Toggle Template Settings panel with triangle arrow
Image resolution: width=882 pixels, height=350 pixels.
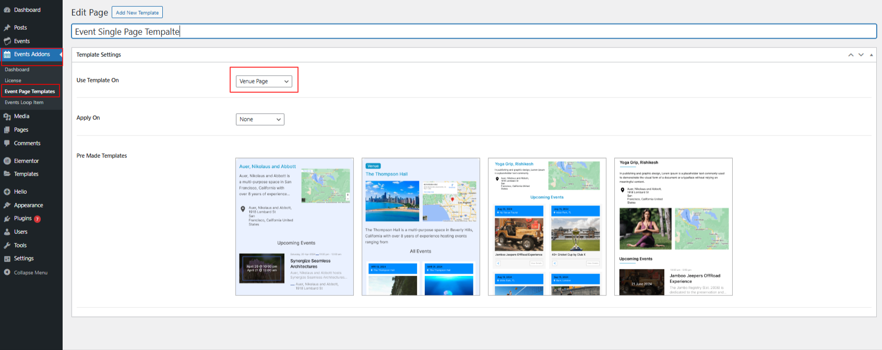871,55
